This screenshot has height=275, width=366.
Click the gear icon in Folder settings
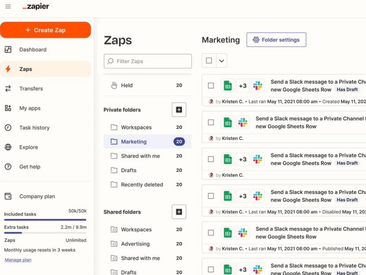(256, 40)
